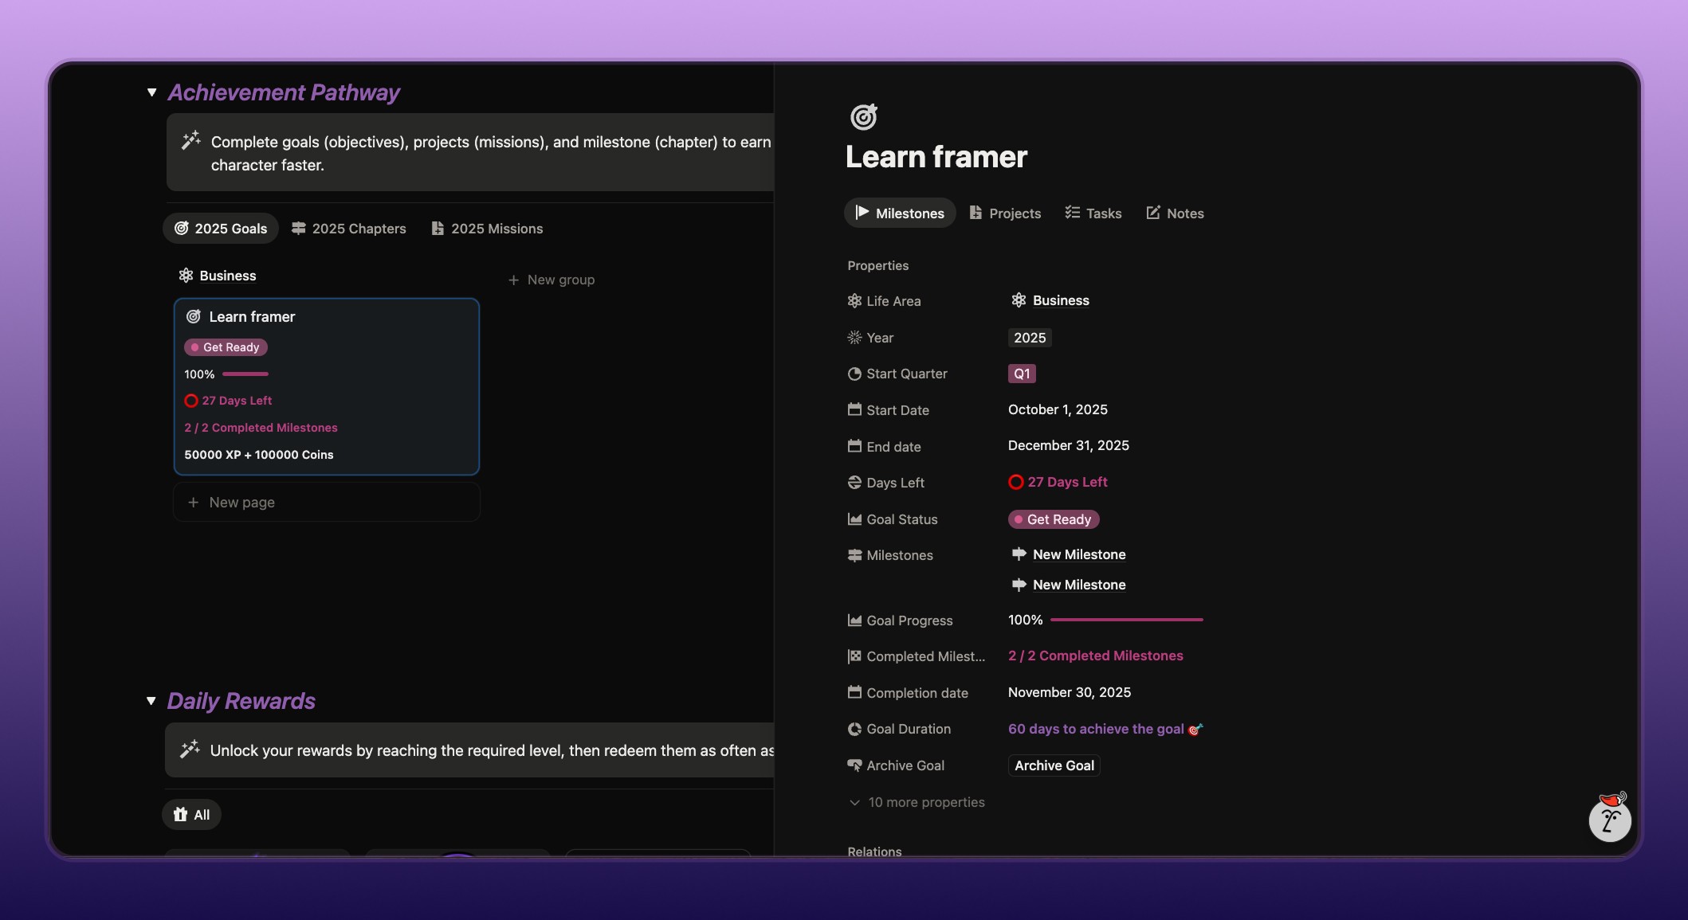Image resolution: width=1688 pixels, height=920 pixels.
Task: Click the Archive Goal property icon
Action: [x=854, y=765]
